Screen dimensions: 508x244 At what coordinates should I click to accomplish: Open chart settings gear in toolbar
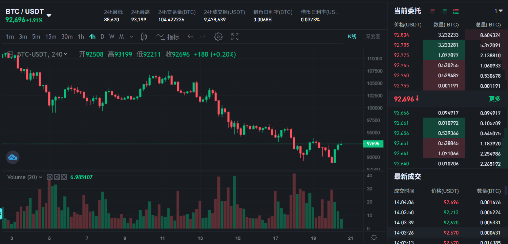218,37
